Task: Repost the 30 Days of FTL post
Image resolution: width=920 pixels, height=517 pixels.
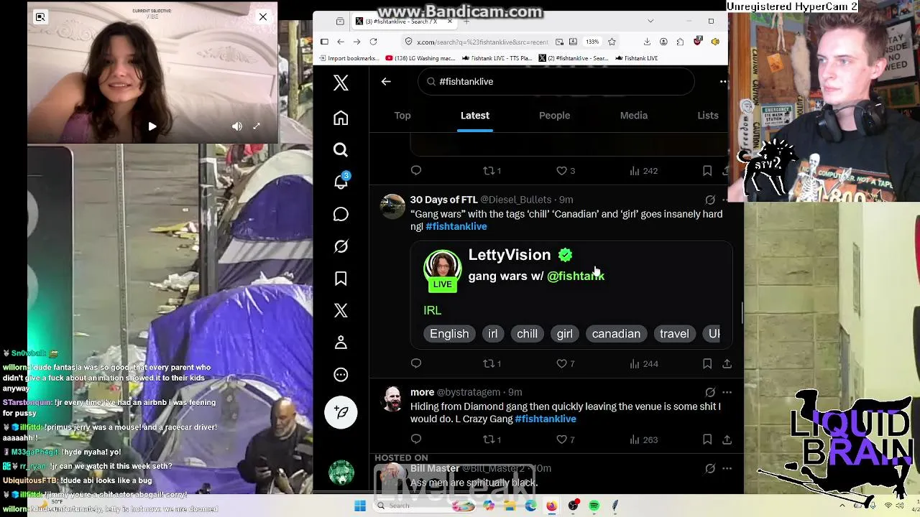Action: [x=492, y=364]
